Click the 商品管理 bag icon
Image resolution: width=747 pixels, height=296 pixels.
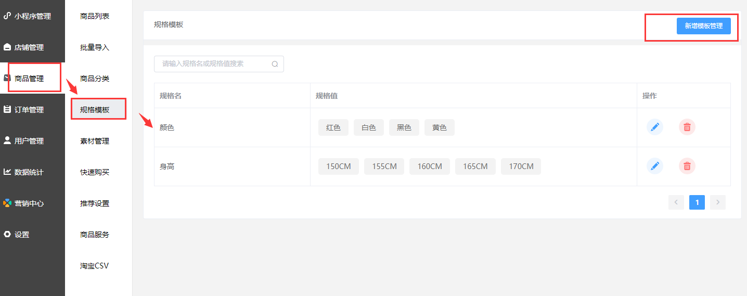click(x=7, y=78)
